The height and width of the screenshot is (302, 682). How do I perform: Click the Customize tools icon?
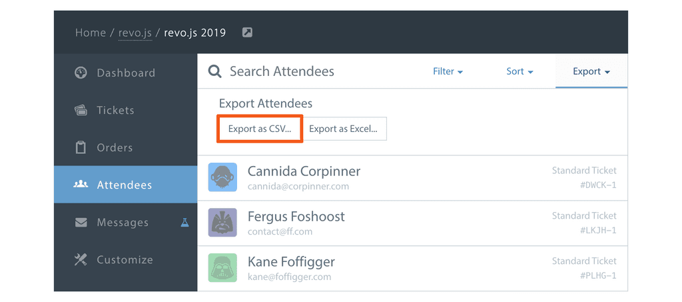click(x=81, y=260)
